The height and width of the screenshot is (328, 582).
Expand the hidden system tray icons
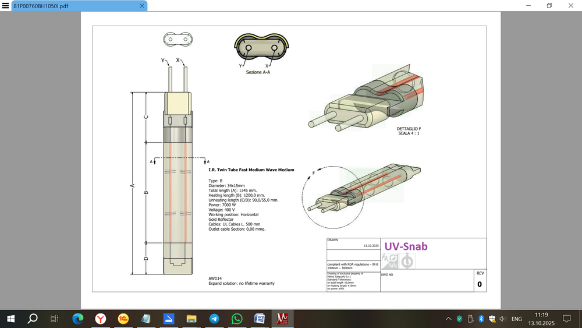tap(448, 319)
